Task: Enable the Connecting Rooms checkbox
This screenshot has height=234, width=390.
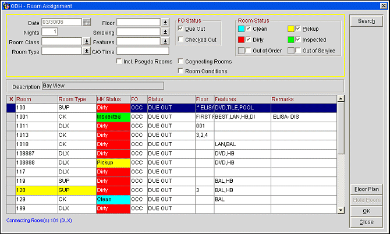Action: point(180,61)
